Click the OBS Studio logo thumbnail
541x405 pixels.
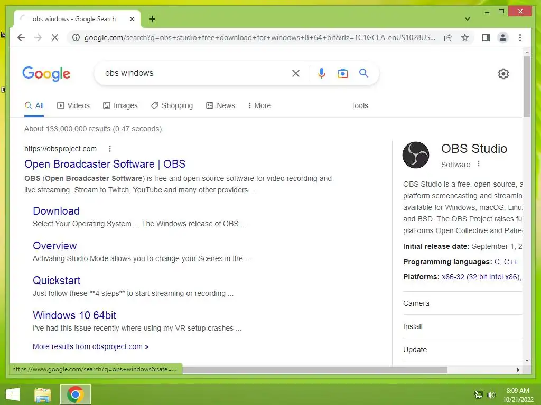coord(416,155)
